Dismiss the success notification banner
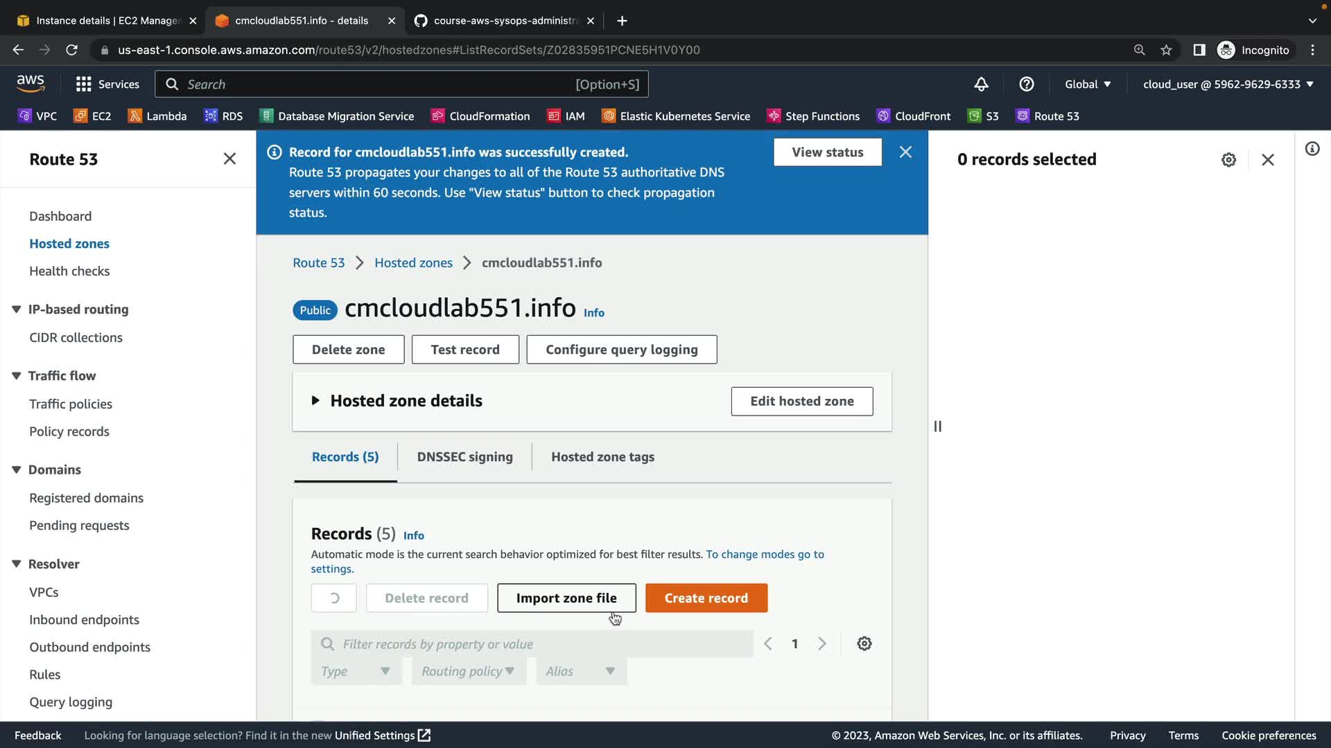The width and height of the screenshot is (1331, 748). pyautogui.click(x=905, y=152)
